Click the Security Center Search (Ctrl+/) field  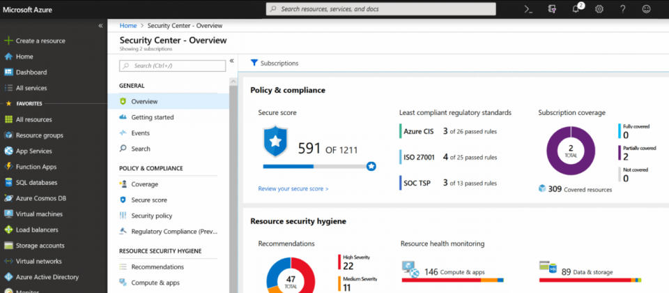[172, 66]
